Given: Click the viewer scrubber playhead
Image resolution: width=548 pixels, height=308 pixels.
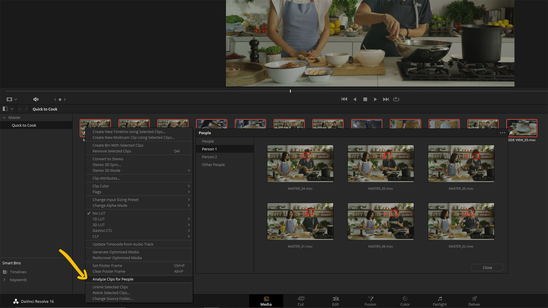Looking at the screenshot, I should [x=290, y=91].
